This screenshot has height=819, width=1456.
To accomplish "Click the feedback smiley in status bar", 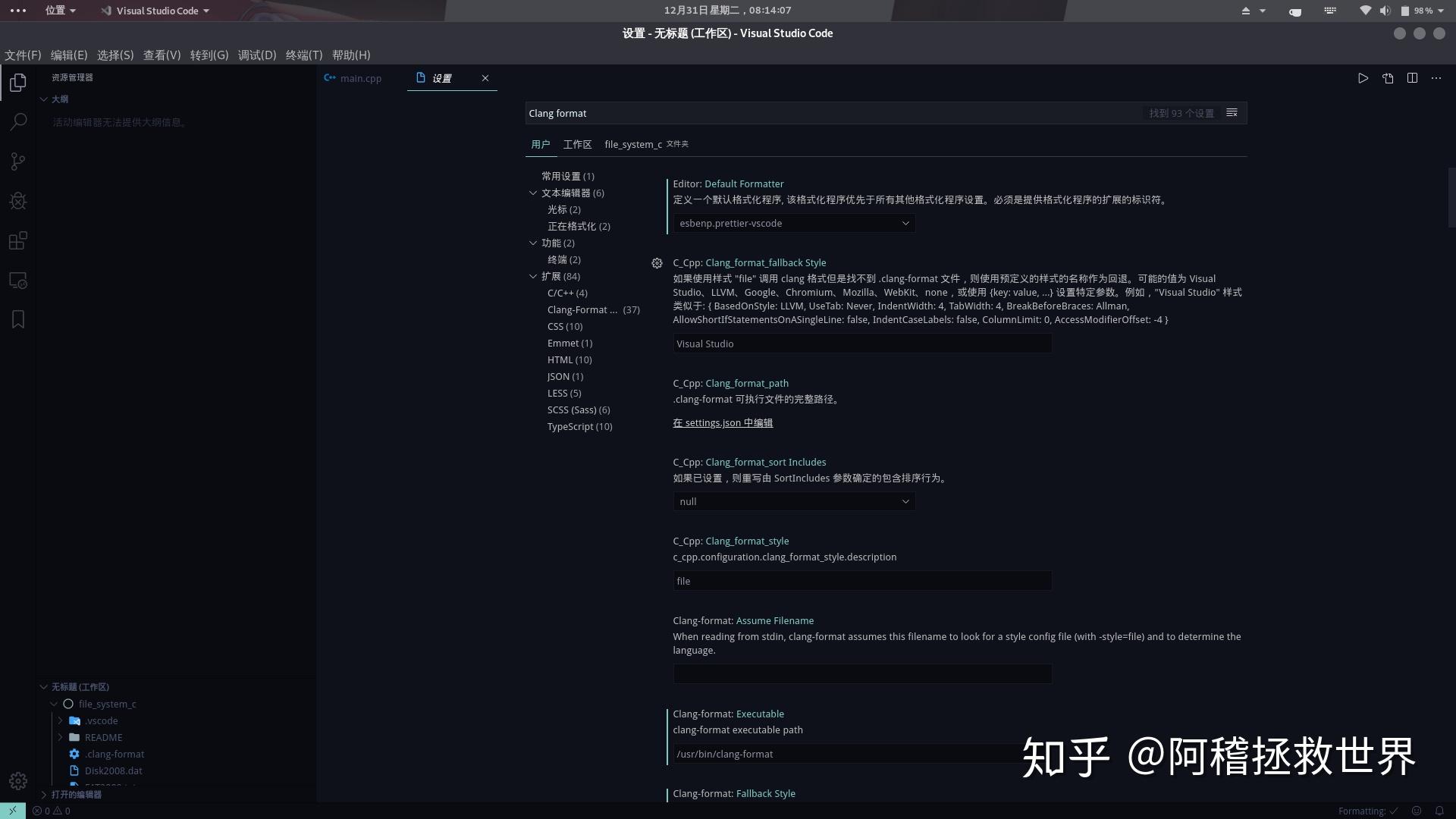I will (x=1416, y=811).
